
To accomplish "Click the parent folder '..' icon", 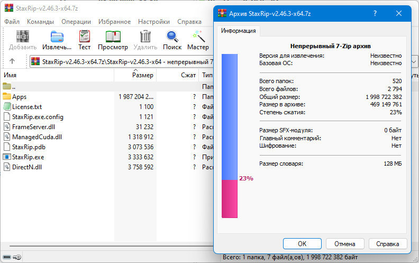I will [7, 86].
